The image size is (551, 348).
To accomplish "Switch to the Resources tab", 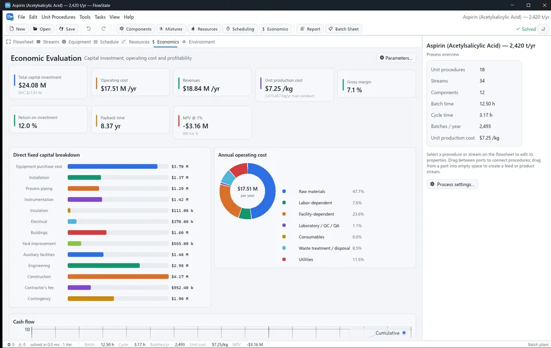I will [135, 42].
